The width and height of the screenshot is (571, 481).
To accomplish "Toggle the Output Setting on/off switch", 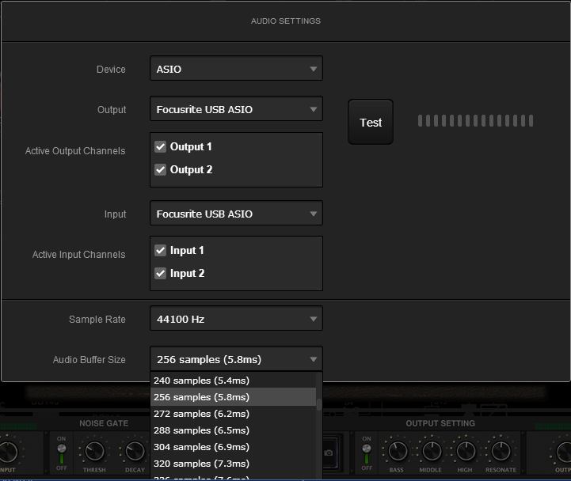I will [367, 453].
